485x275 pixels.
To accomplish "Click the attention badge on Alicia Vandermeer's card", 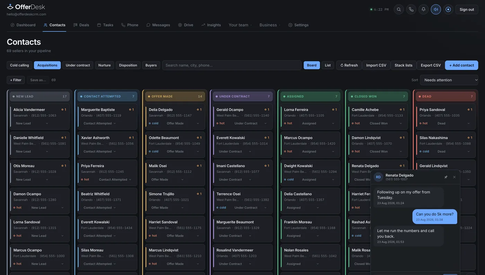I will [64, 110].
